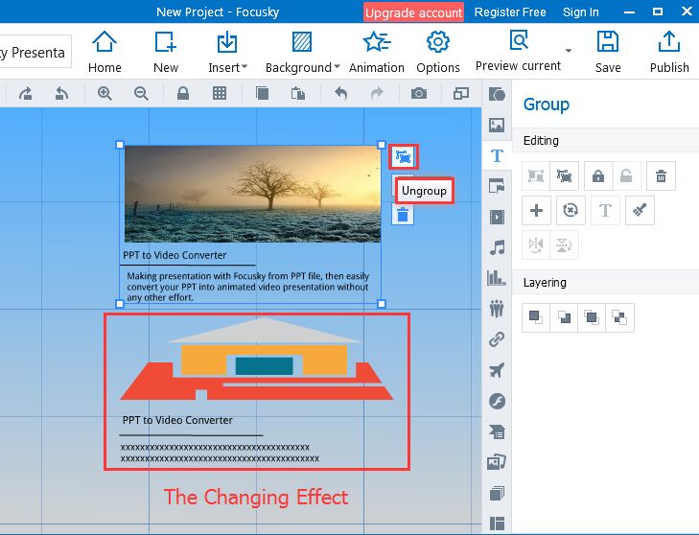Open the Flash SWF tab in sidebar

(497, 401)
